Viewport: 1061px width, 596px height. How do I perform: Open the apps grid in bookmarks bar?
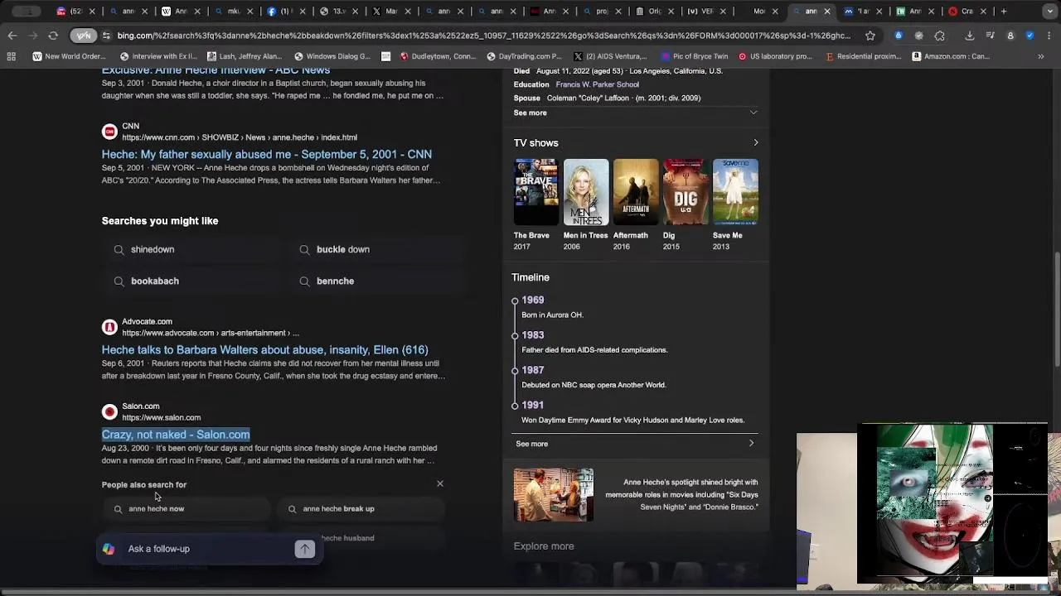12,56
